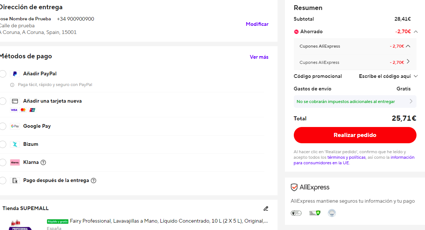
Task: Click the subtotal value 28,41€
Action: [402, 19]
